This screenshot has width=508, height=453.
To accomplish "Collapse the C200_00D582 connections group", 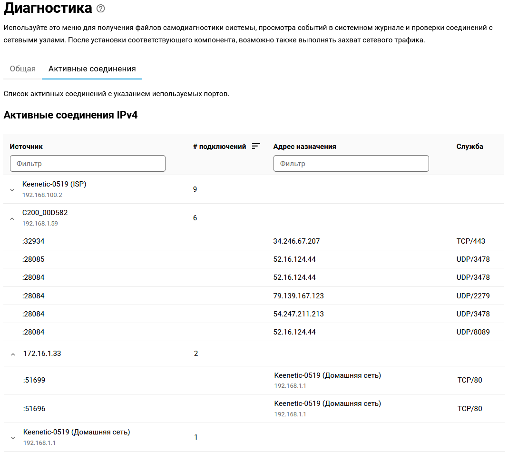I will [12, 218].
